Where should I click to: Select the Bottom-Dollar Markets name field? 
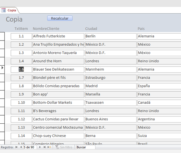(x=58, y=103)
